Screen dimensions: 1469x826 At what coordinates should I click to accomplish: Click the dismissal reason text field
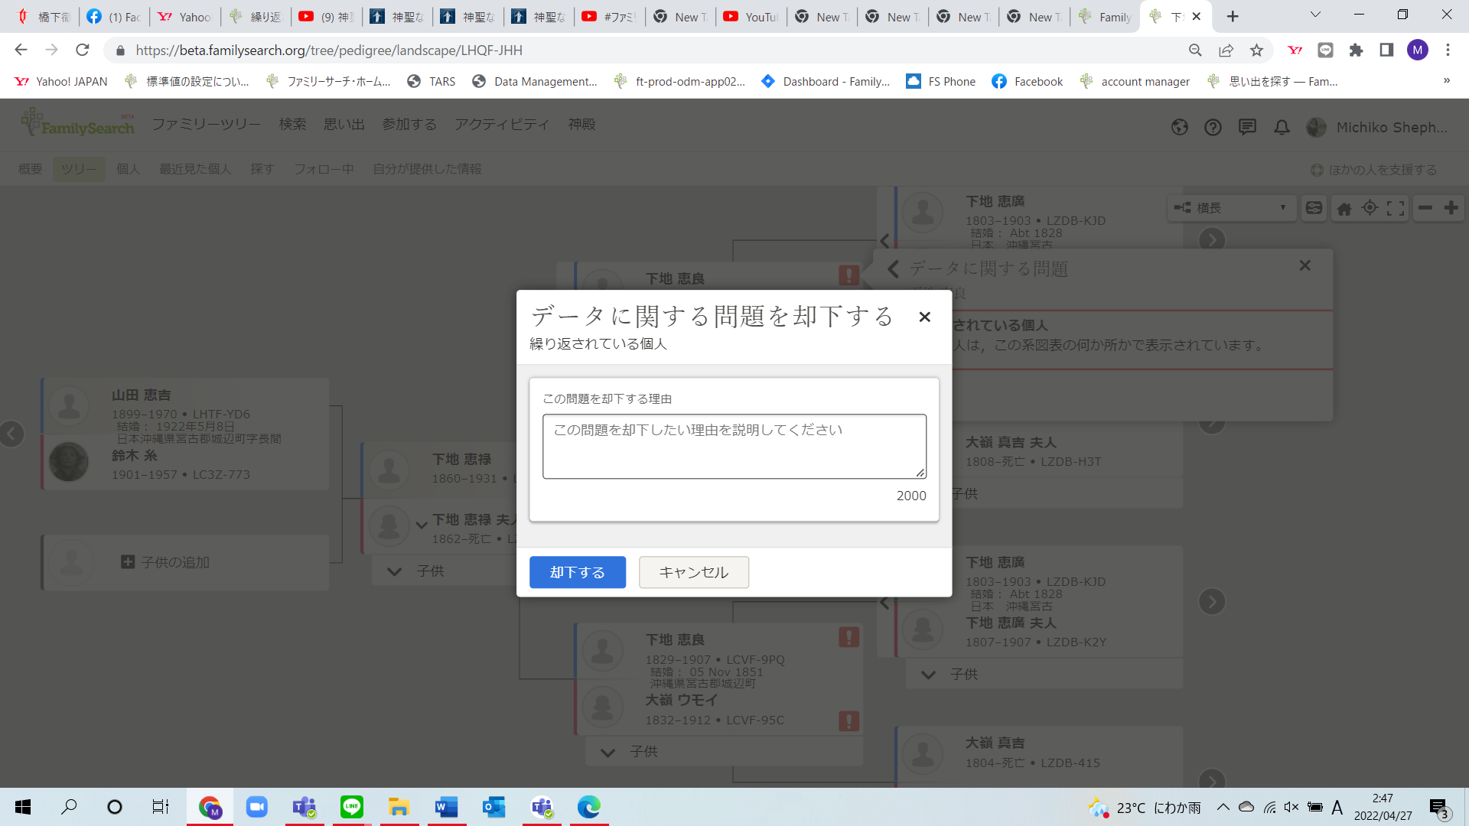click(734, 445)
